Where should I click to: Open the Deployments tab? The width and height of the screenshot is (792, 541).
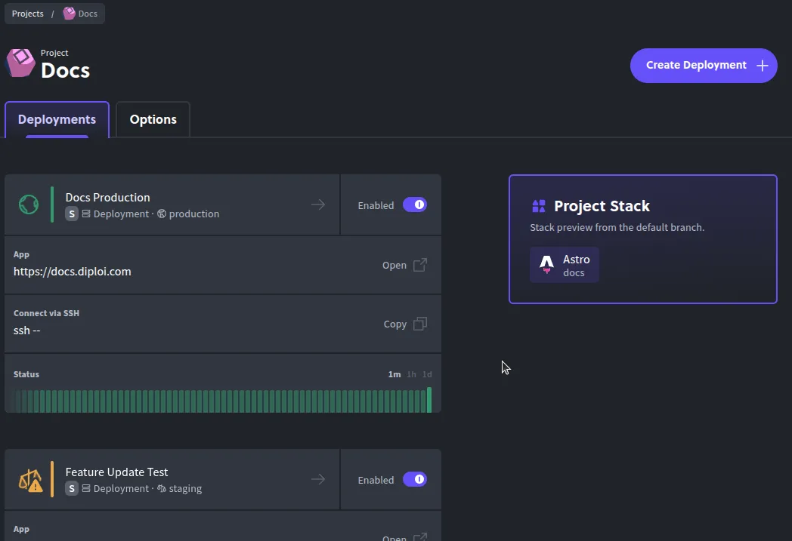pyautogui.click(x=57, y=119)
